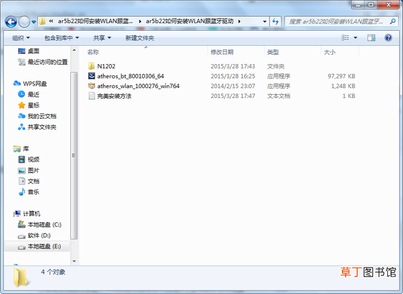Screen dimensions: 403x294
Task: Focus the folder search box
Action: pyautogui.click(x=337, y=21)
